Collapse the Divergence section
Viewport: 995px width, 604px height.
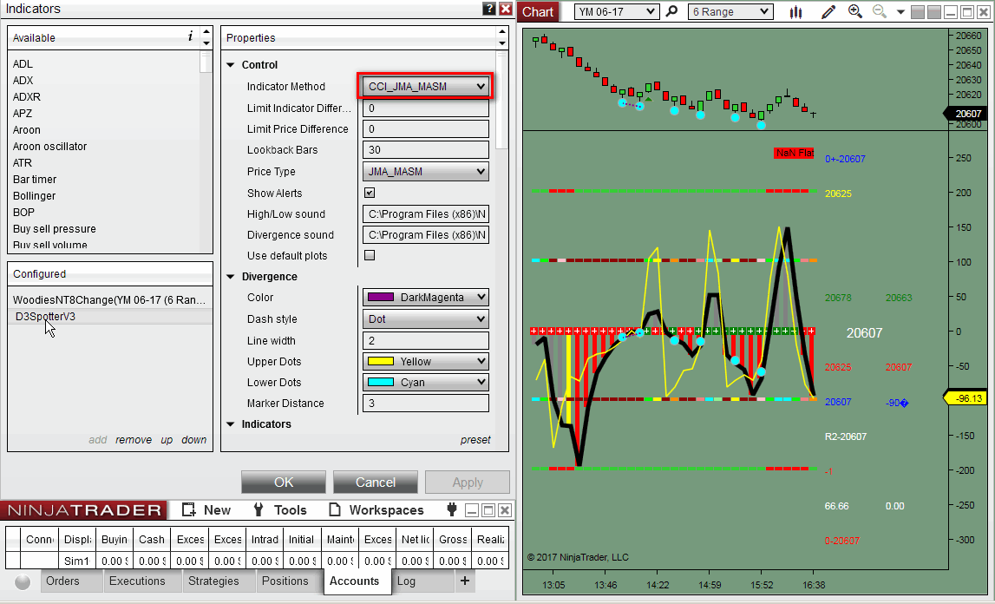[x=231, y=277]
